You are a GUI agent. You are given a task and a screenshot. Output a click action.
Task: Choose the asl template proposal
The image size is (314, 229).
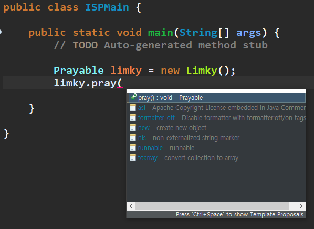tap(216, 108)
